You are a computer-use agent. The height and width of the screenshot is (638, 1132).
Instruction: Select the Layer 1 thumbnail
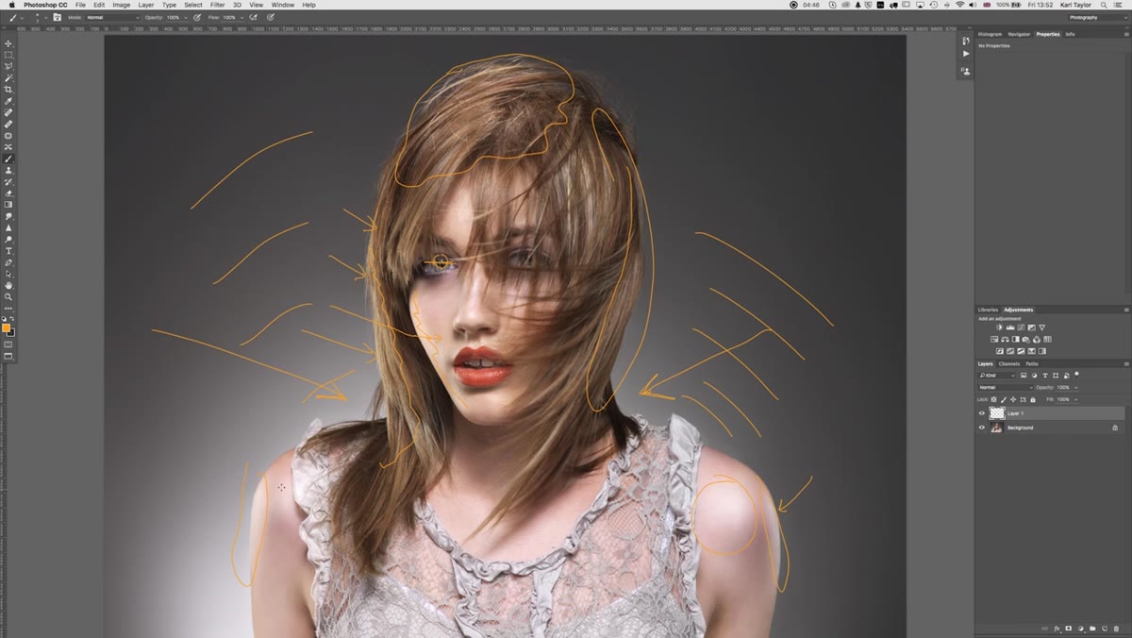click(997, 413)
